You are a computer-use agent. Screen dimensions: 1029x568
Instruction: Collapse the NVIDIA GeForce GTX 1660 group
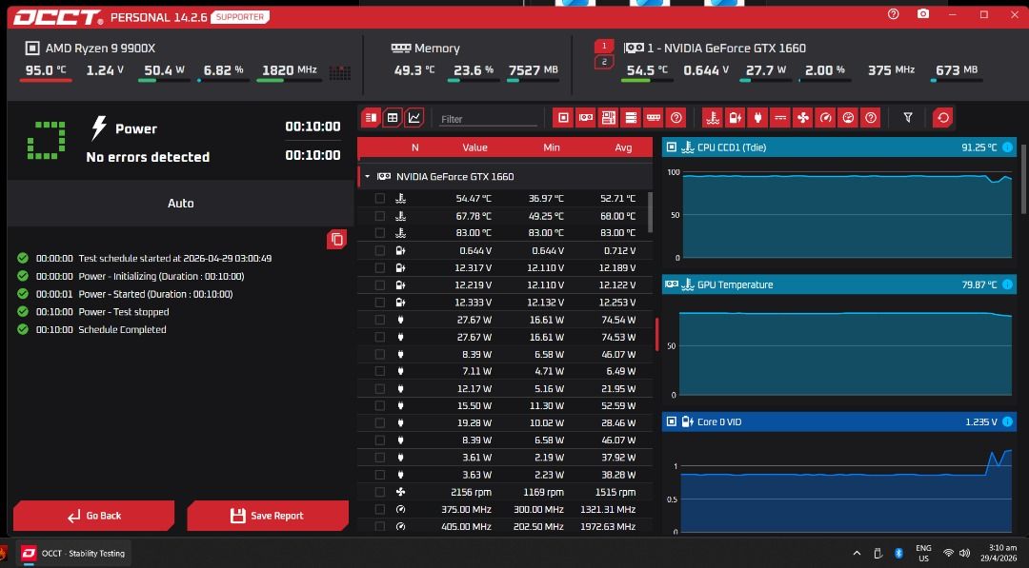coord(368,177)
